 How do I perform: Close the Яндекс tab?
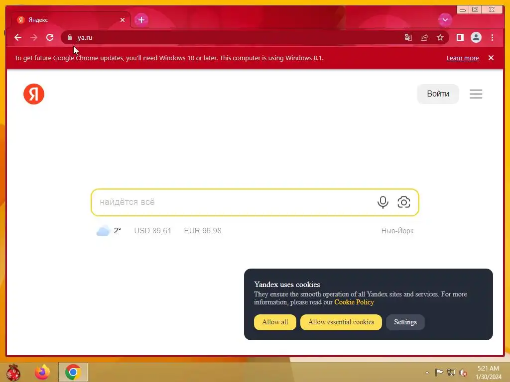[x=123, y=20]
